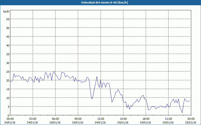Screen dimensions: 201x125
Task: Click the 18:00 time label
Action: click(x=146, y=119)
